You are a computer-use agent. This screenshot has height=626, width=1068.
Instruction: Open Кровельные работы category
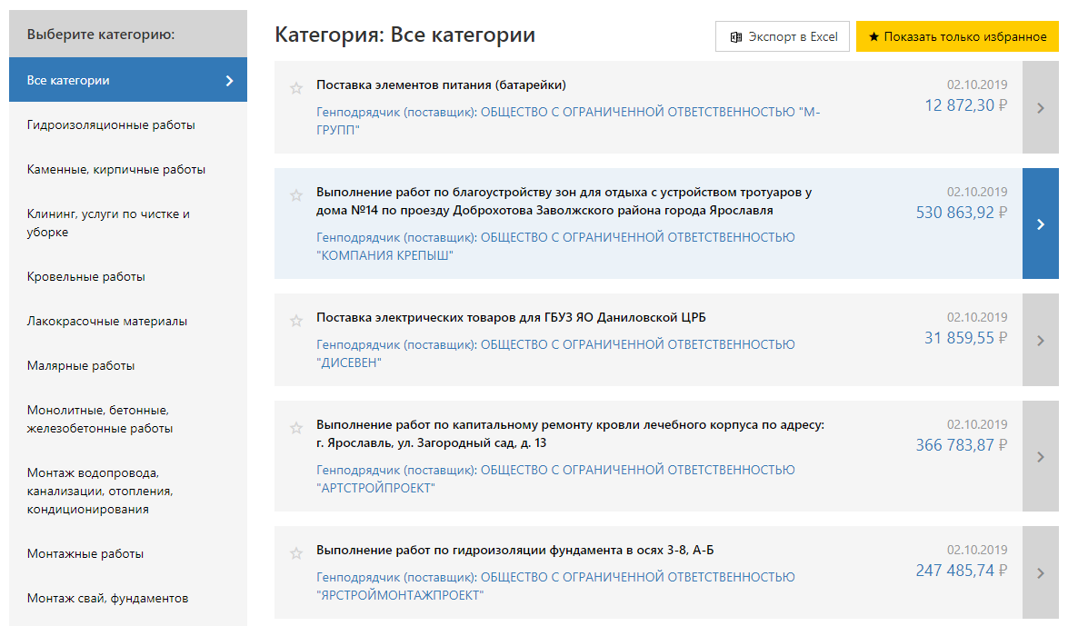[86, 276]
